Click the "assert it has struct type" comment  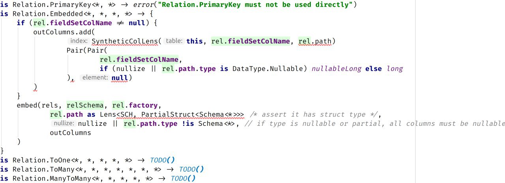click(x=315, y=114)
